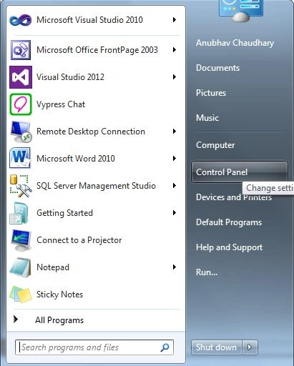Click the Microsoft Word 2010 icon
Viewport: 294px width, 366px height.
tap(20, 158)
